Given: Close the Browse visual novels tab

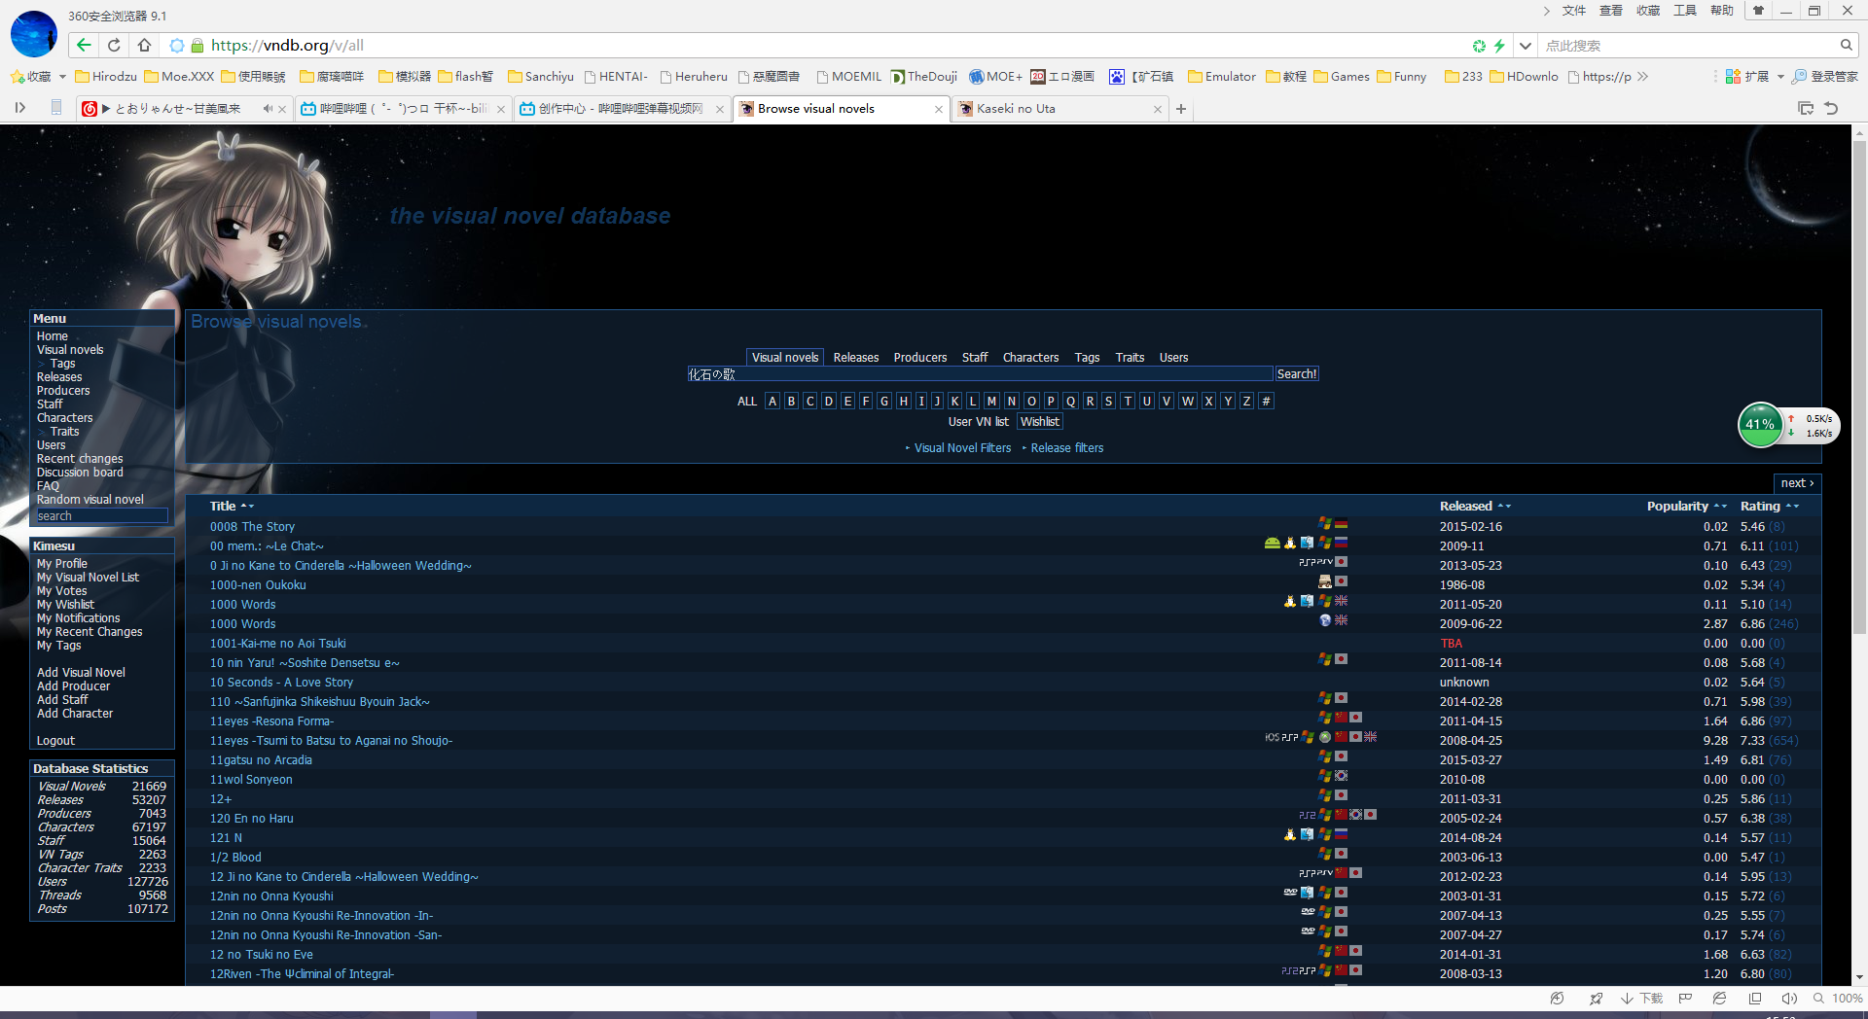Looking at the screenshot, I should [x=938, y=109].
